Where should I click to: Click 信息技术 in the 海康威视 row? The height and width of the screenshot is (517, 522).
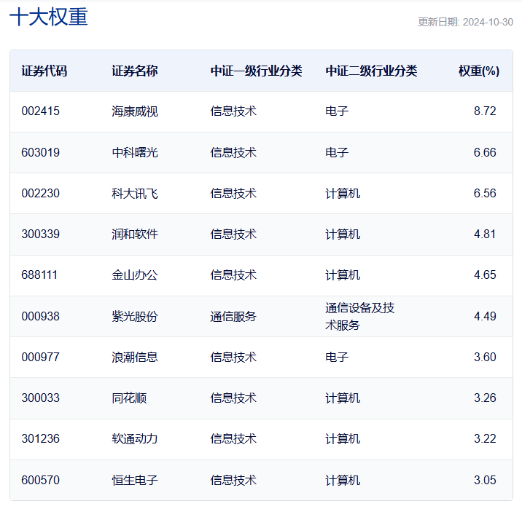point(233,111)
